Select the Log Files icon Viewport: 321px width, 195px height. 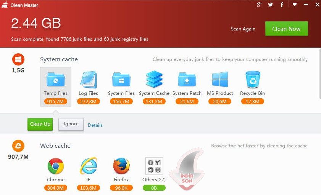point(89,80)
